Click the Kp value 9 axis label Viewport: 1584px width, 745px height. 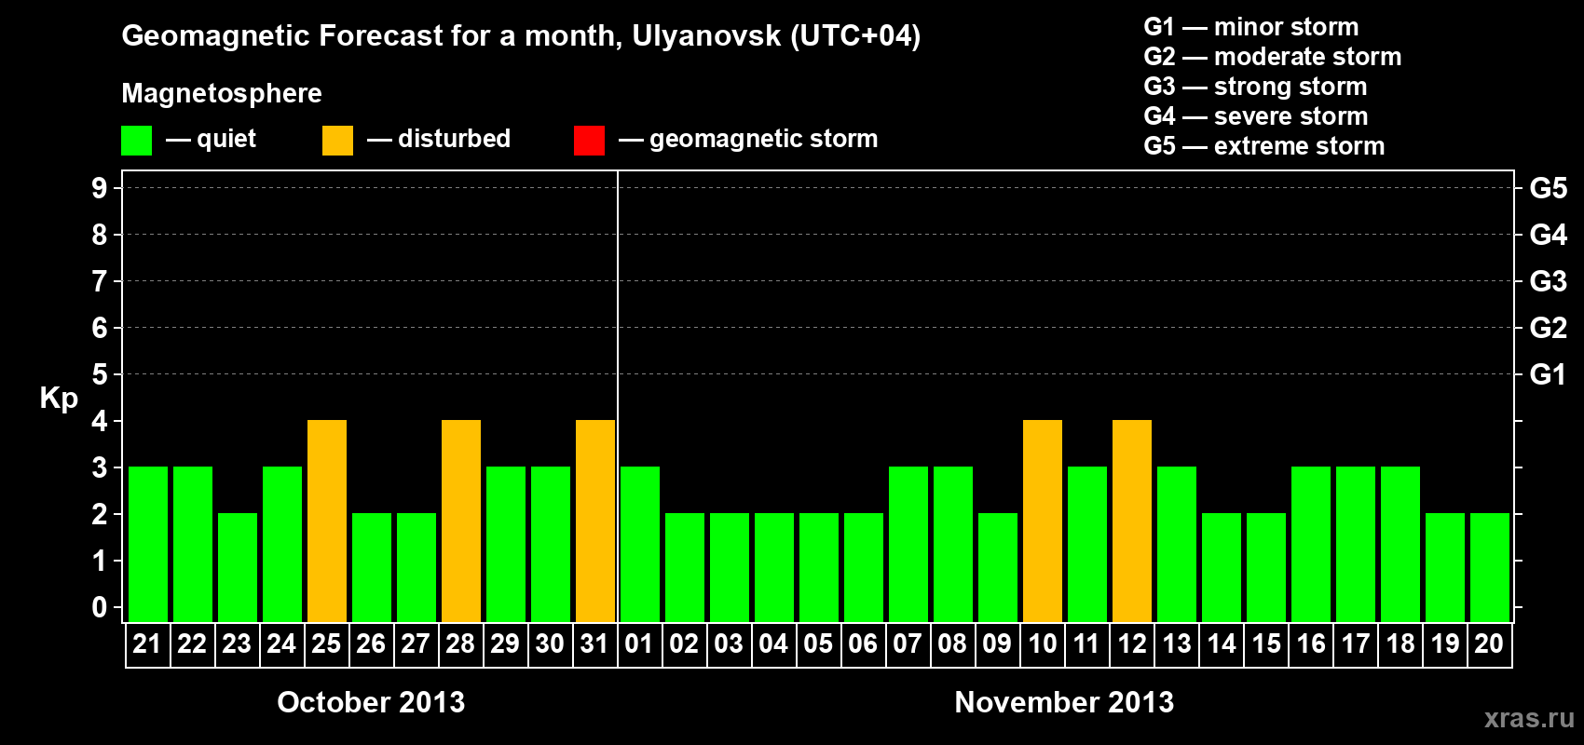[x=99, y=188]
